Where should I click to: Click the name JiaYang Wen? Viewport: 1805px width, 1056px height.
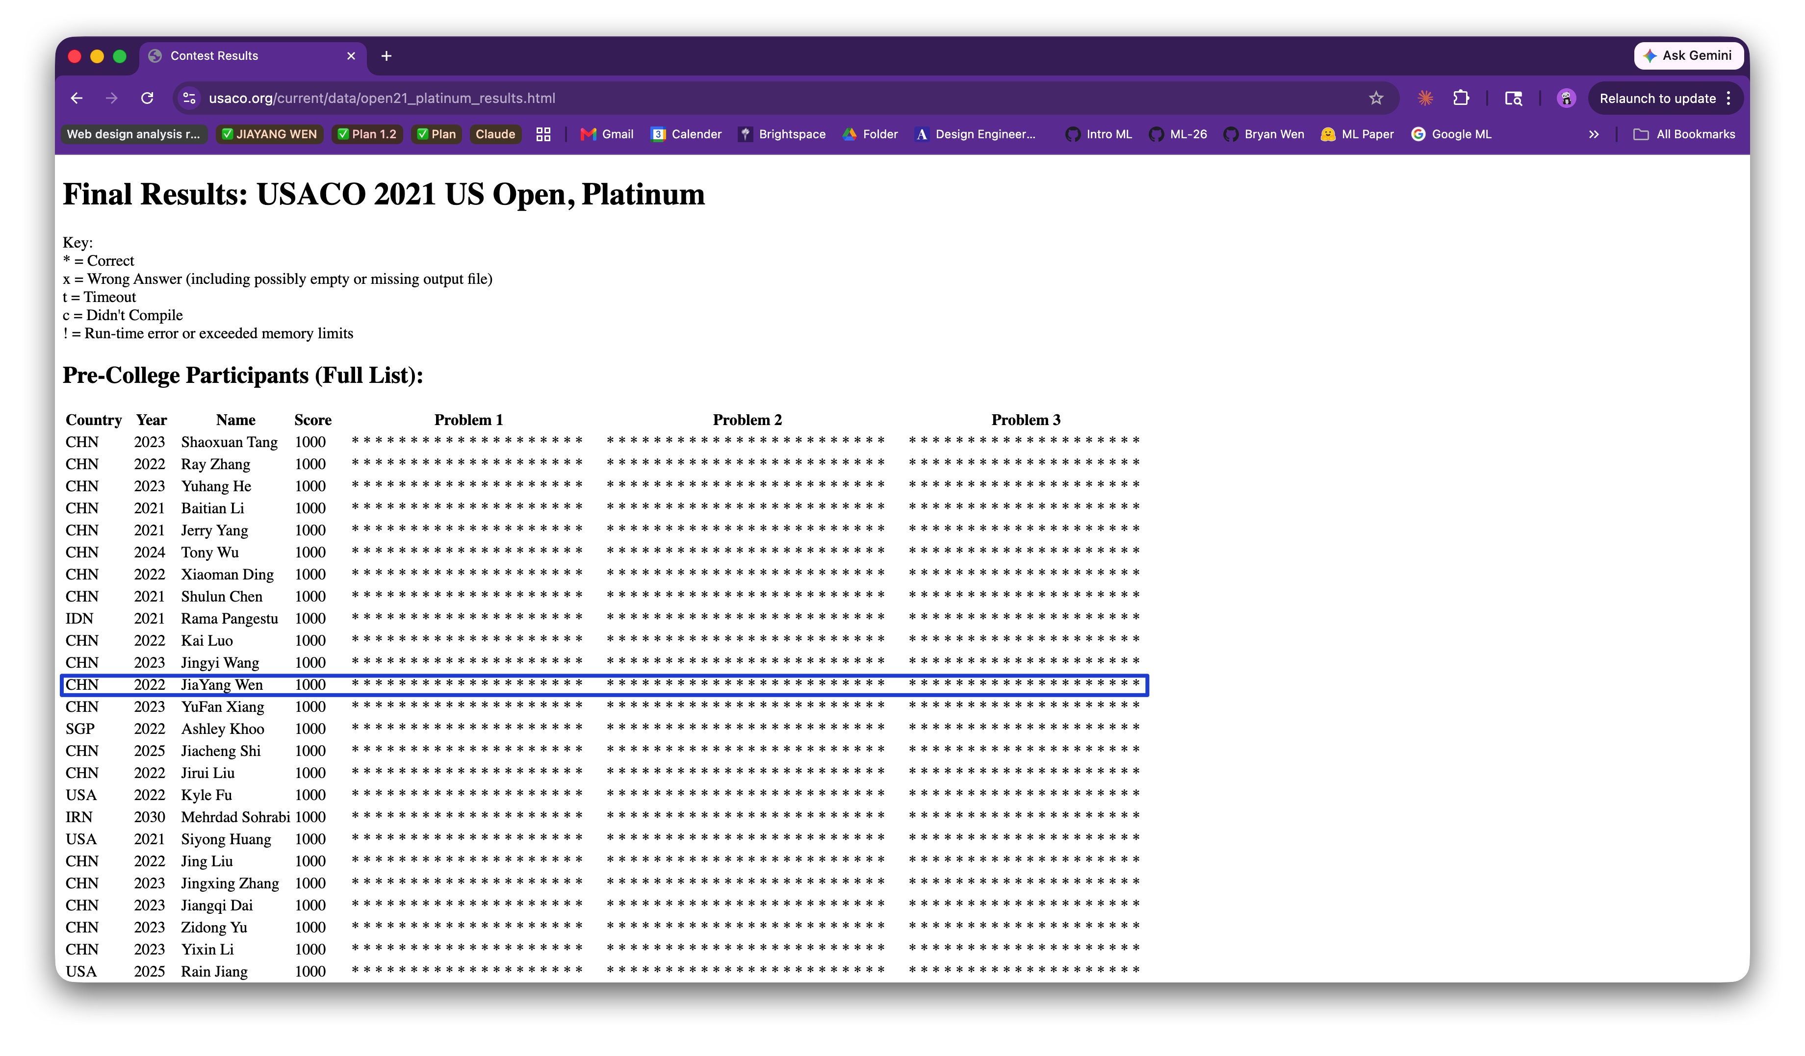pyautogui.click(x=222, y=684)
